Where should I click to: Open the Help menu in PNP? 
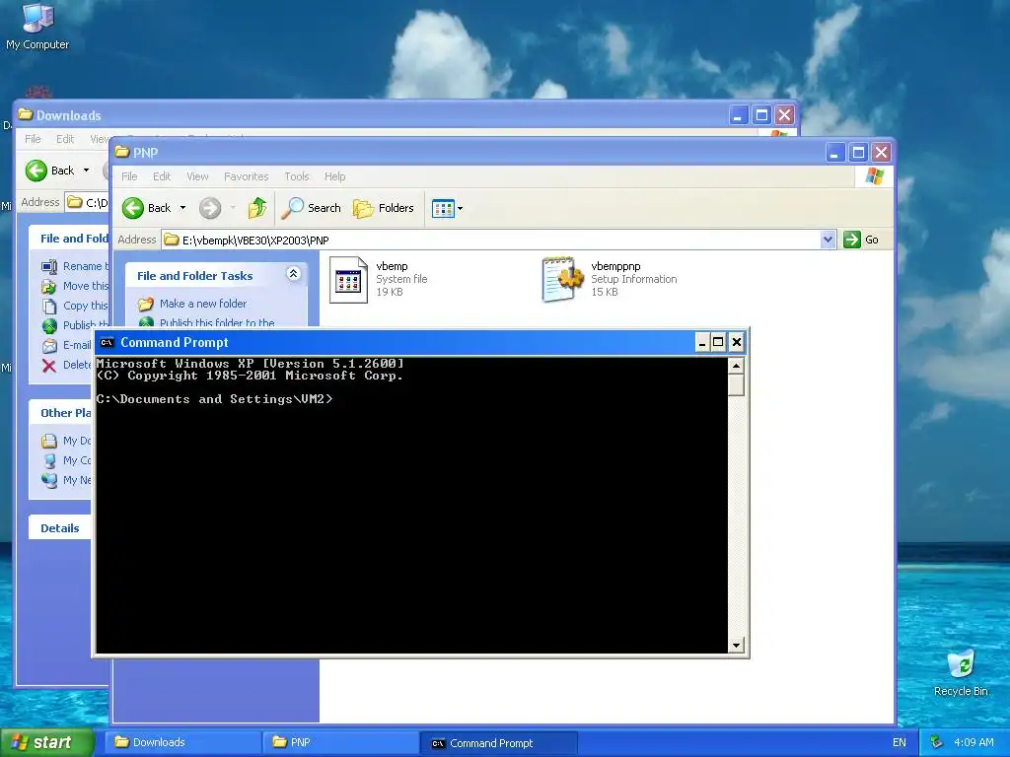(334, 176)
